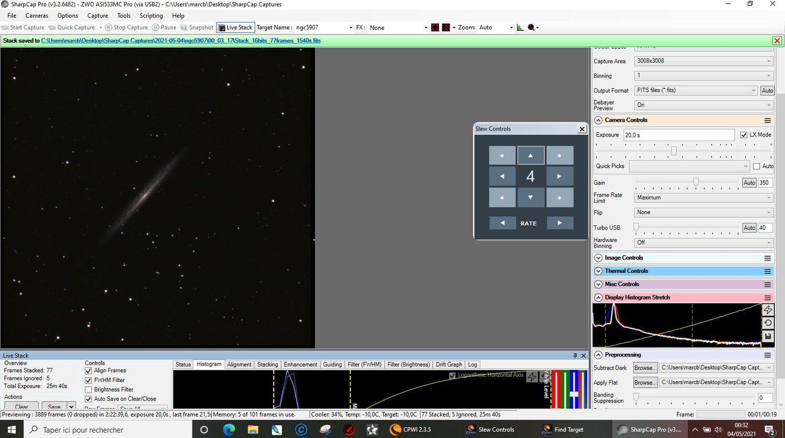
Task: Switch to the Drift Graph tab
Action: point(448,364)
